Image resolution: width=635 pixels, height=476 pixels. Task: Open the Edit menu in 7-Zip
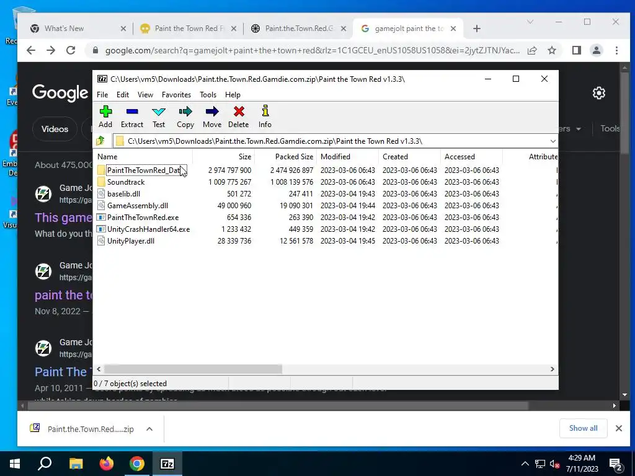click(x=123, y=95)
